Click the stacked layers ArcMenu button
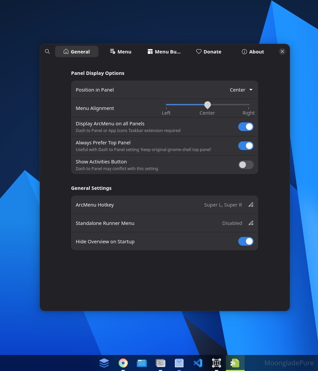This screenshot has height=371, width=318. 104,363
